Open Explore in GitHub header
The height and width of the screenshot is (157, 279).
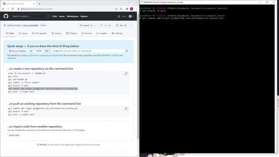[x=84, y=17]
